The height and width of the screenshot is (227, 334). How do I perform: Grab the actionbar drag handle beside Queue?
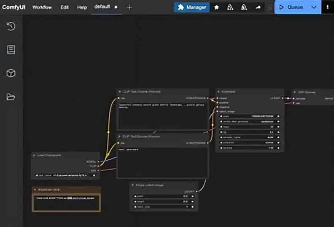(x=269, y=7)
